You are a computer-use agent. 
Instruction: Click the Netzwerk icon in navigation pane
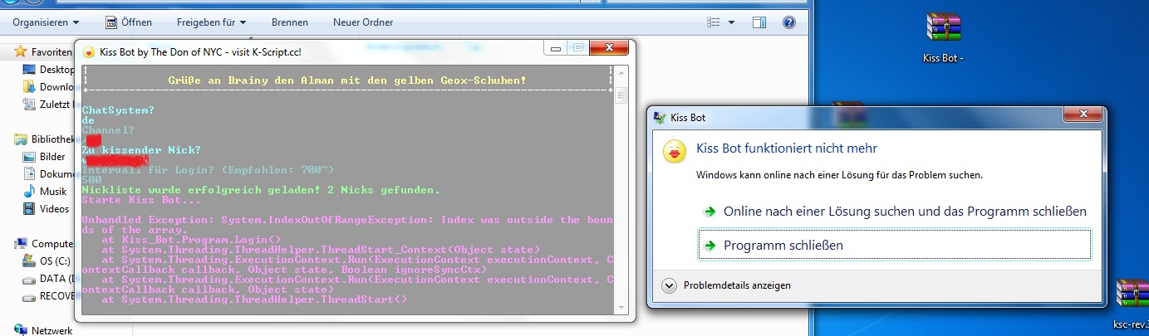[22, 330]
